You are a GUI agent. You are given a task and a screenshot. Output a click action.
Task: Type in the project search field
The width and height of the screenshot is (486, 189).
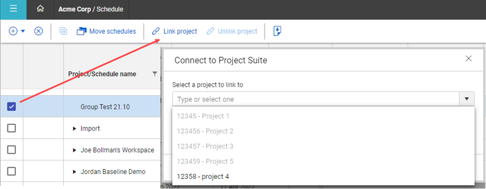[315, 99]
